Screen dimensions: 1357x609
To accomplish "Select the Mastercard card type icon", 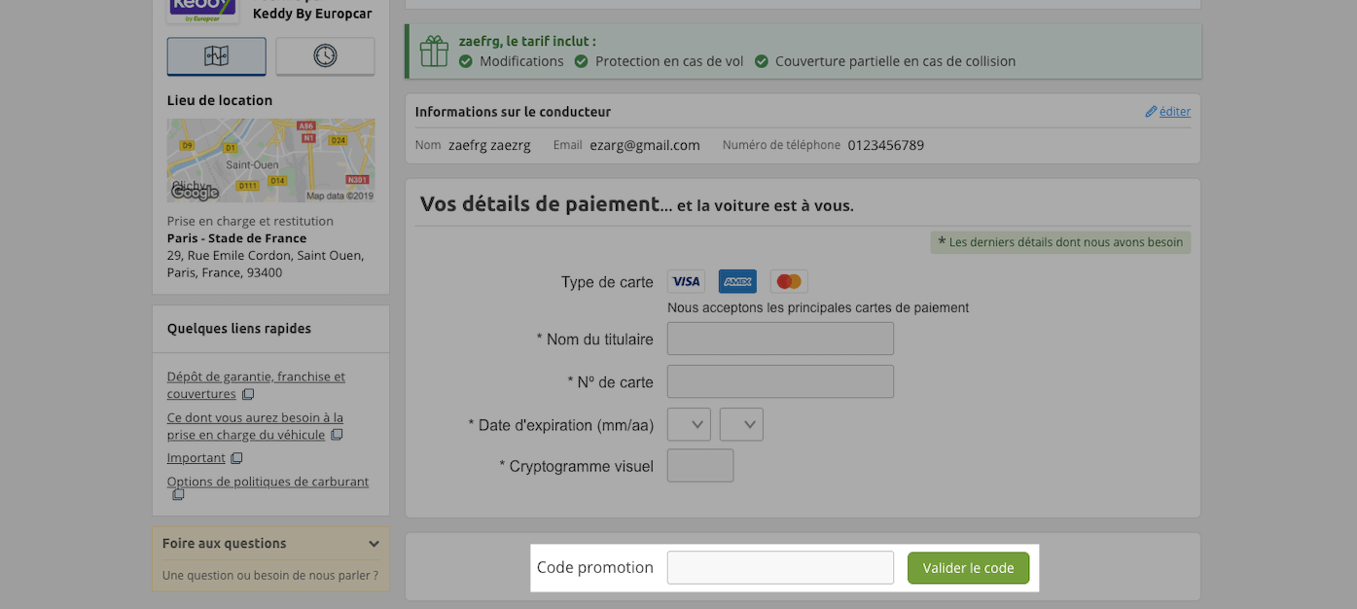I will pyautogui.click(x=788, y=281).
